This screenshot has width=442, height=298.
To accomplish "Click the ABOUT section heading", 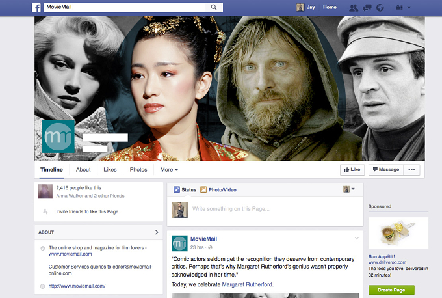I will point(46,232).
